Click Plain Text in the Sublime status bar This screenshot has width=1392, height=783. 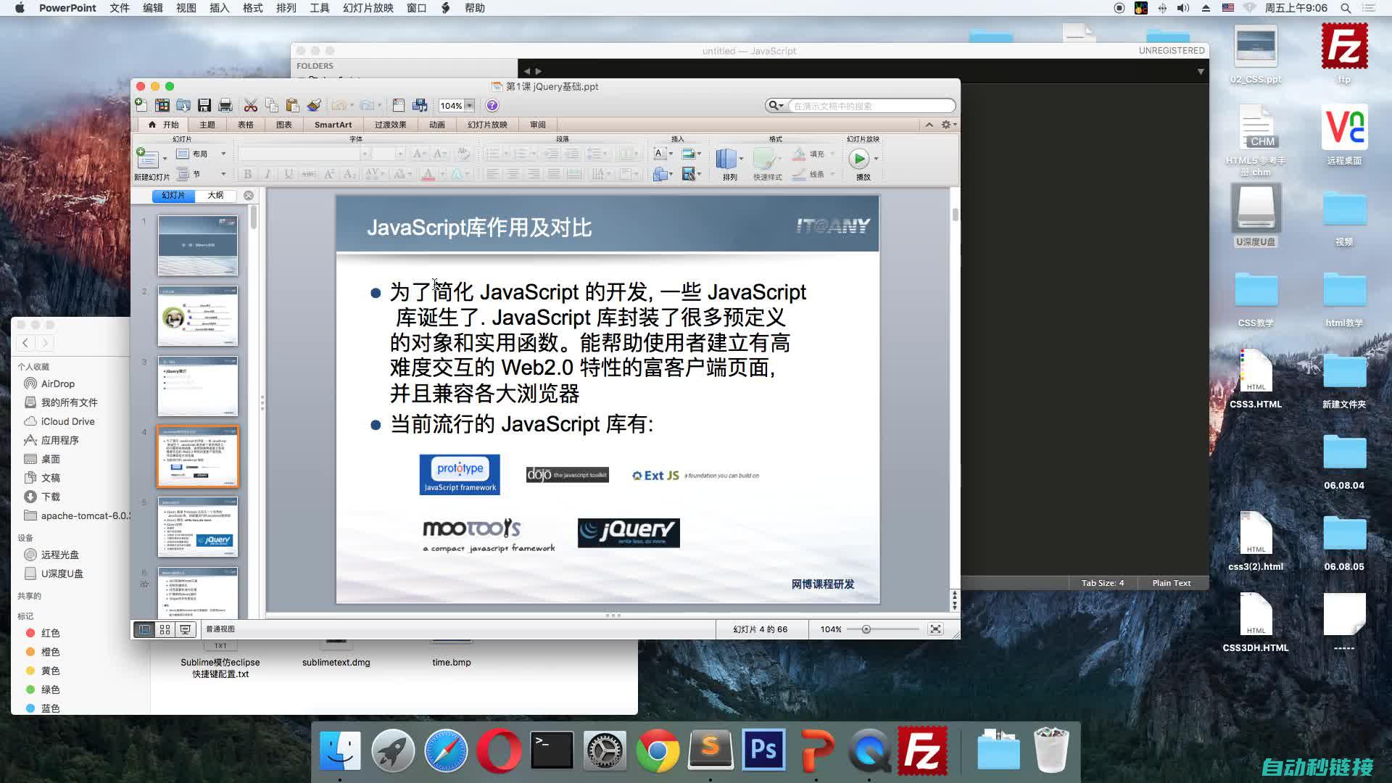pyautogui.click(x=1172, y=583)
